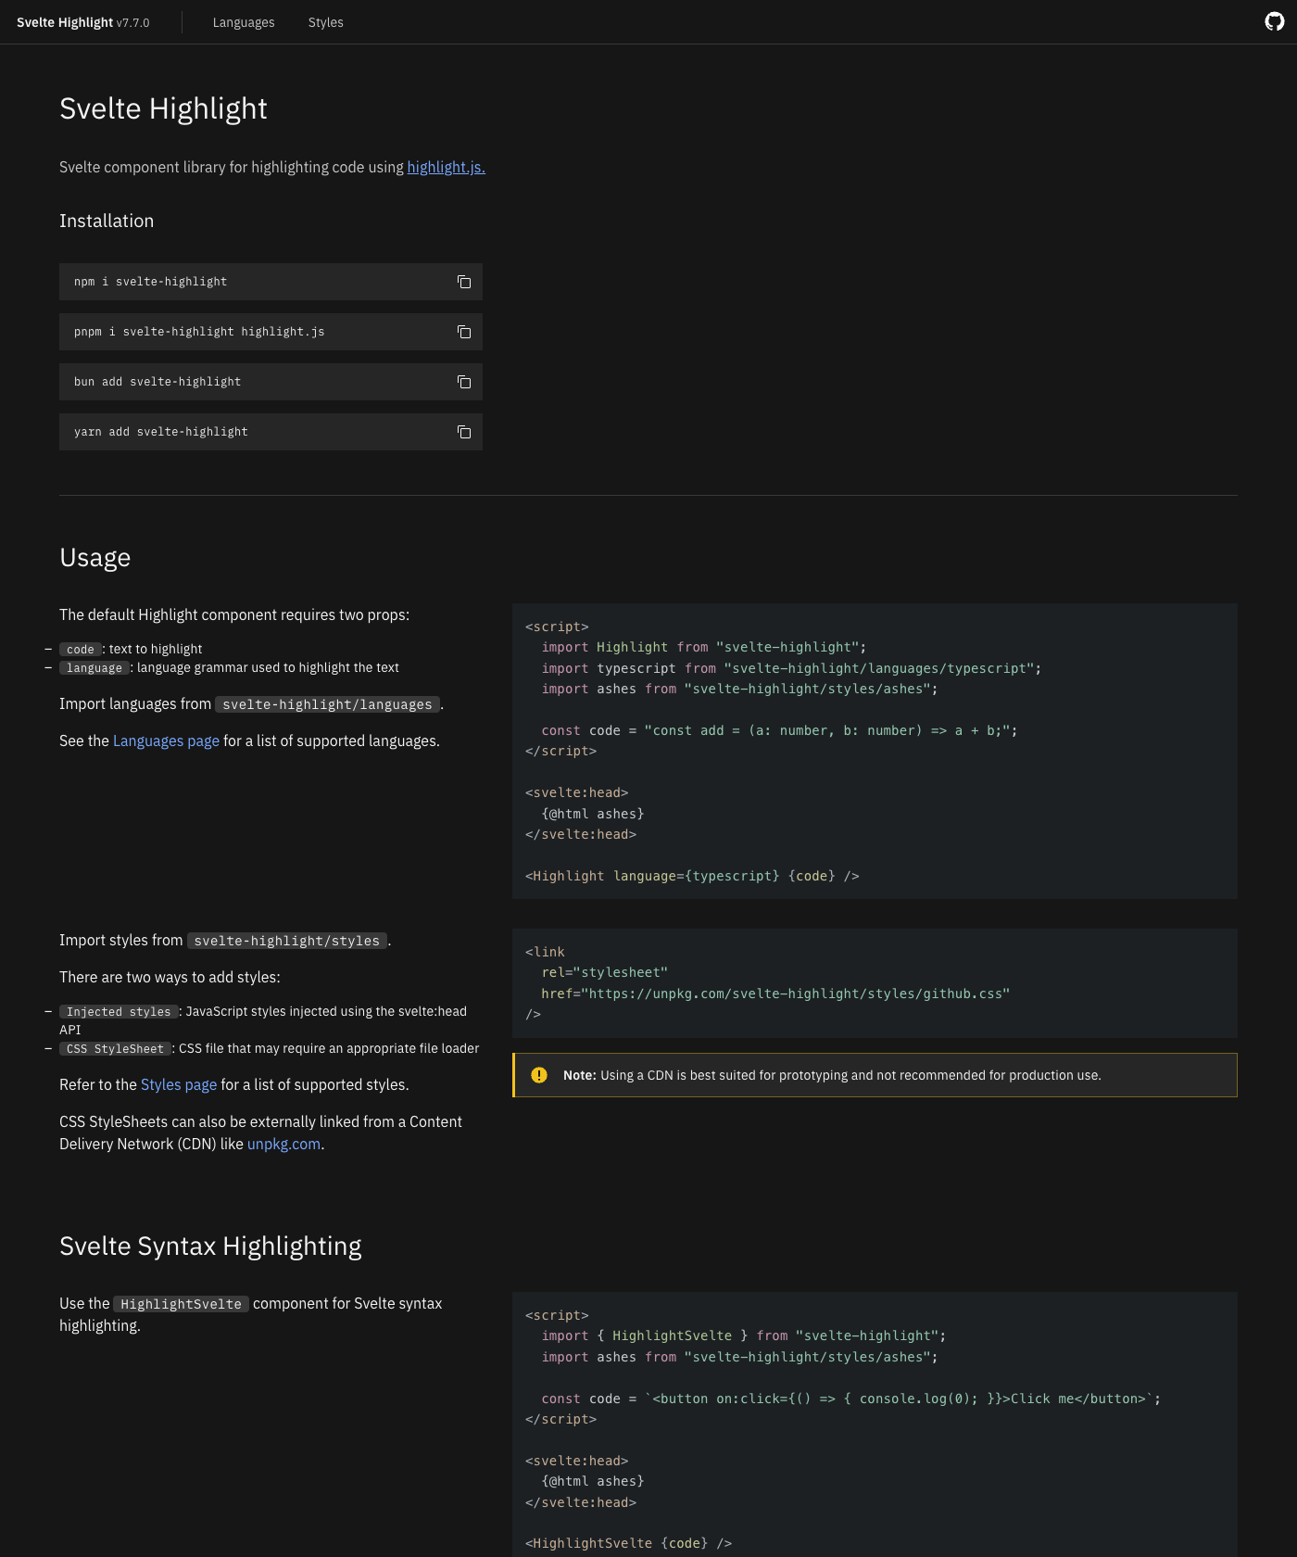Click the CDN production-use note text
This screenshot has height=1557, width=1297.
point(832,1075)
